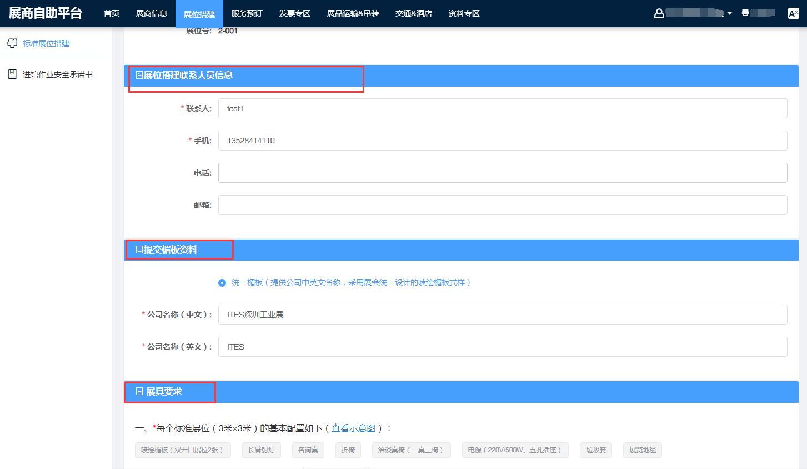Open the 展商信息 menu
Screen dimensions: 807x469
(x=151, y=13)
